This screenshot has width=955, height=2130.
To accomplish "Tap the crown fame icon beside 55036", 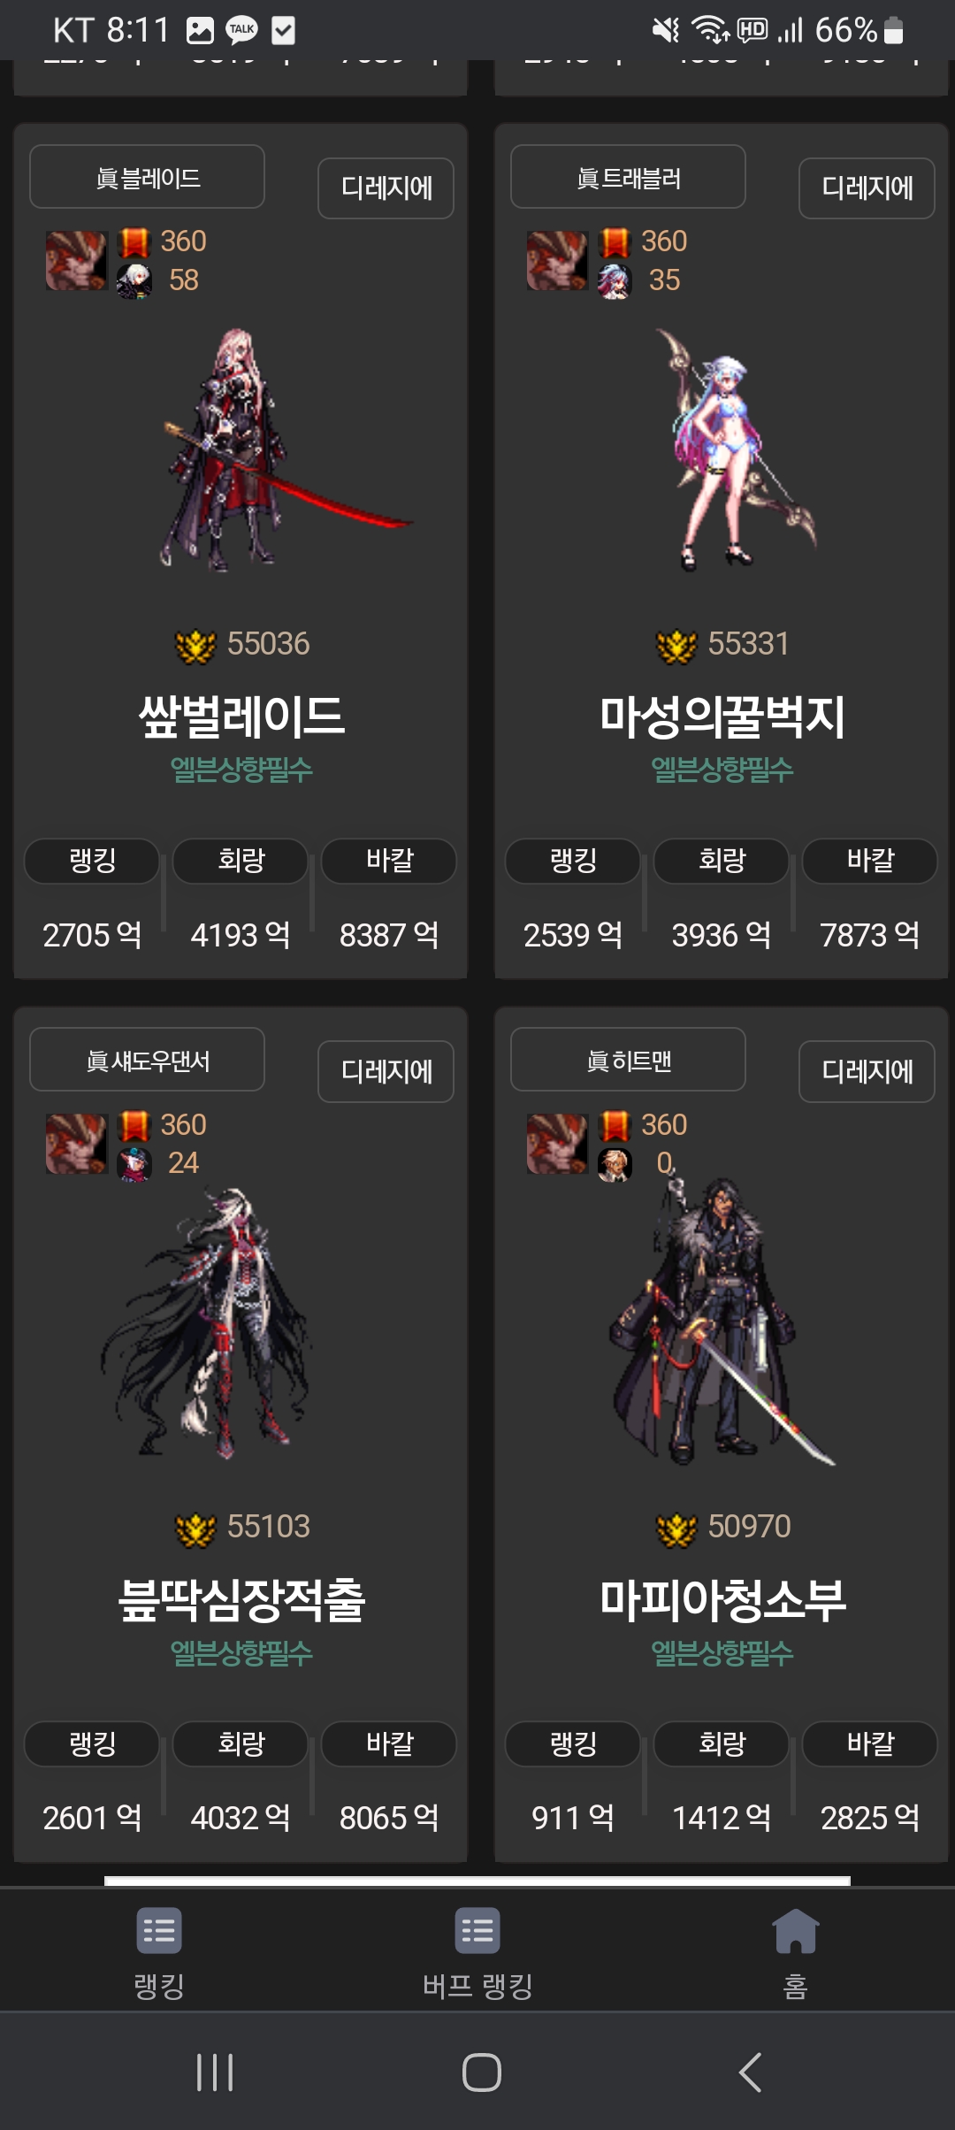I will pos(195,646).
